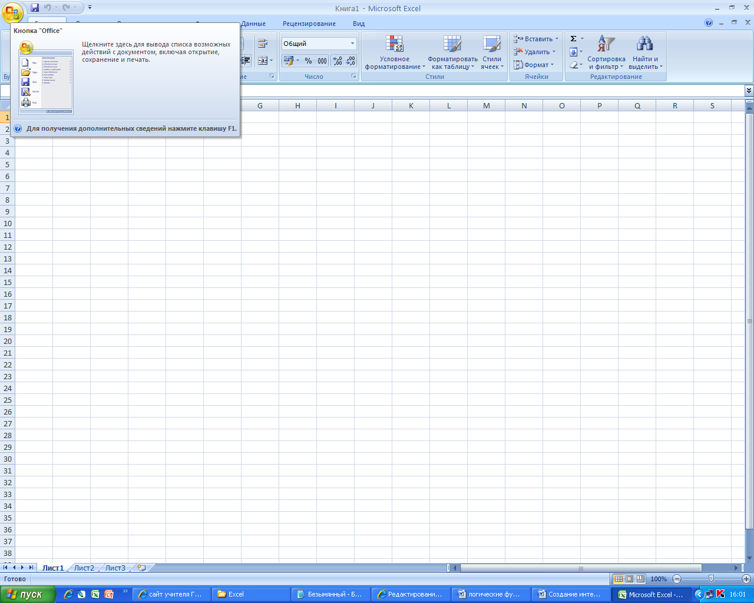Open Excel help question mark icon

click(709, 23)
